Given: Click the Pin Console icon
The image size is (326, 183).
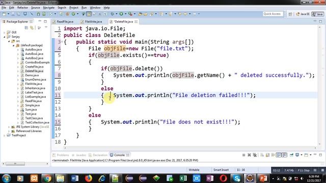Looking at the screenshot, I should pos(291,155).
